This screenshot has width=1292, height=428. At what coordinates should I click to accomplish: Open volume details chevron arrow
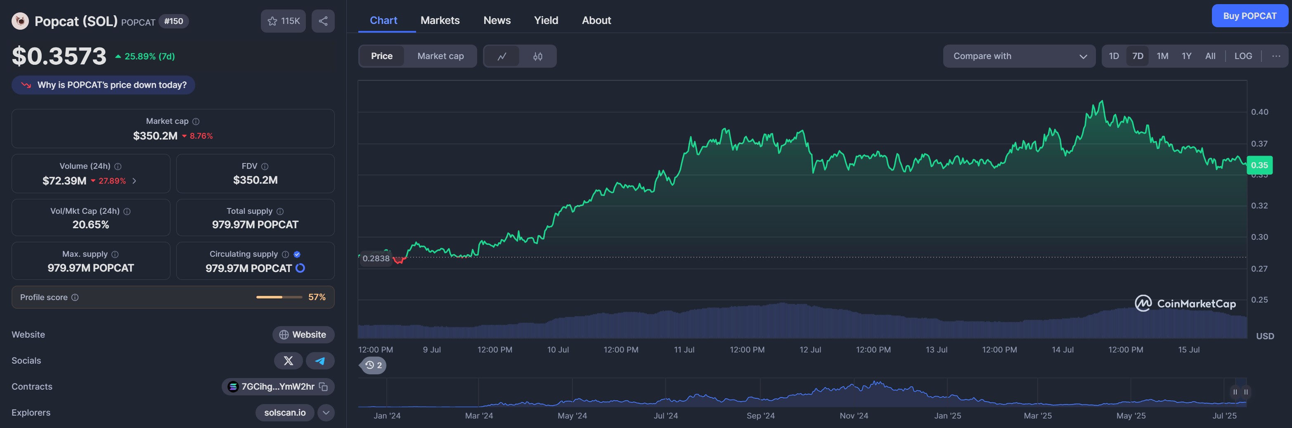[134, 181]
